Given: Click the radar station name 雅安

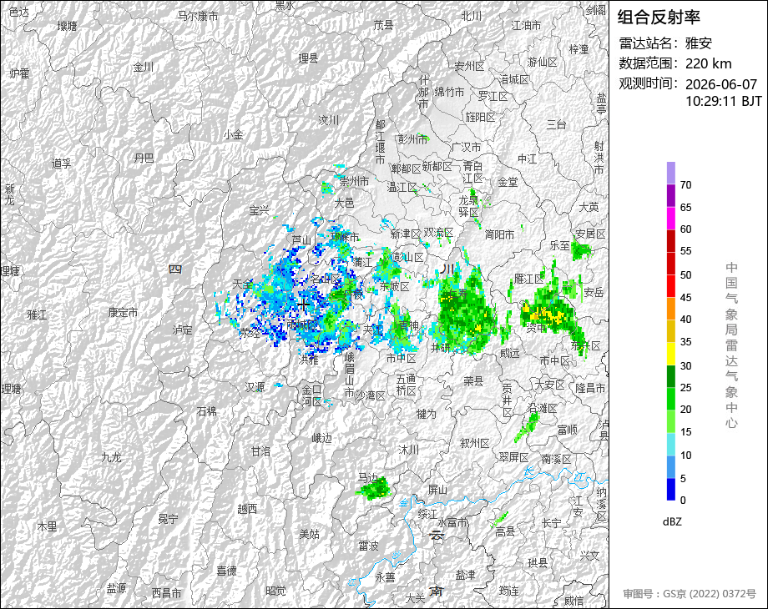Looking at the screenshot, I should 699,43.
